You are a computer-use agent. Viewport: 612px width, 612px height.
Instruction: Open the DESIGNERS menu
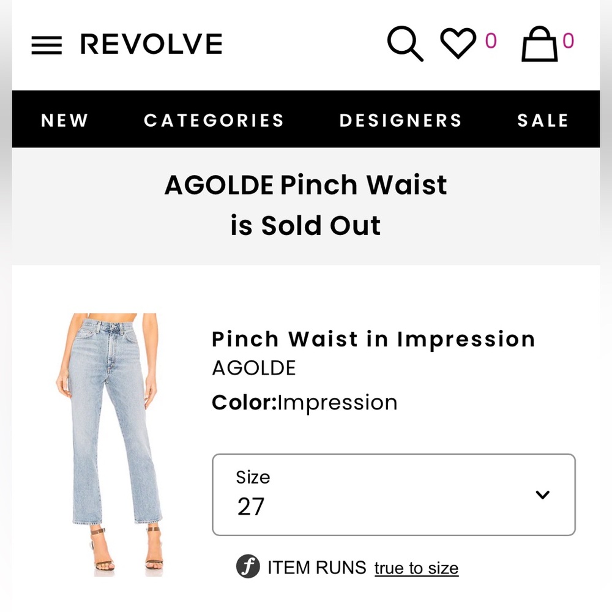[x=400, y=121]
